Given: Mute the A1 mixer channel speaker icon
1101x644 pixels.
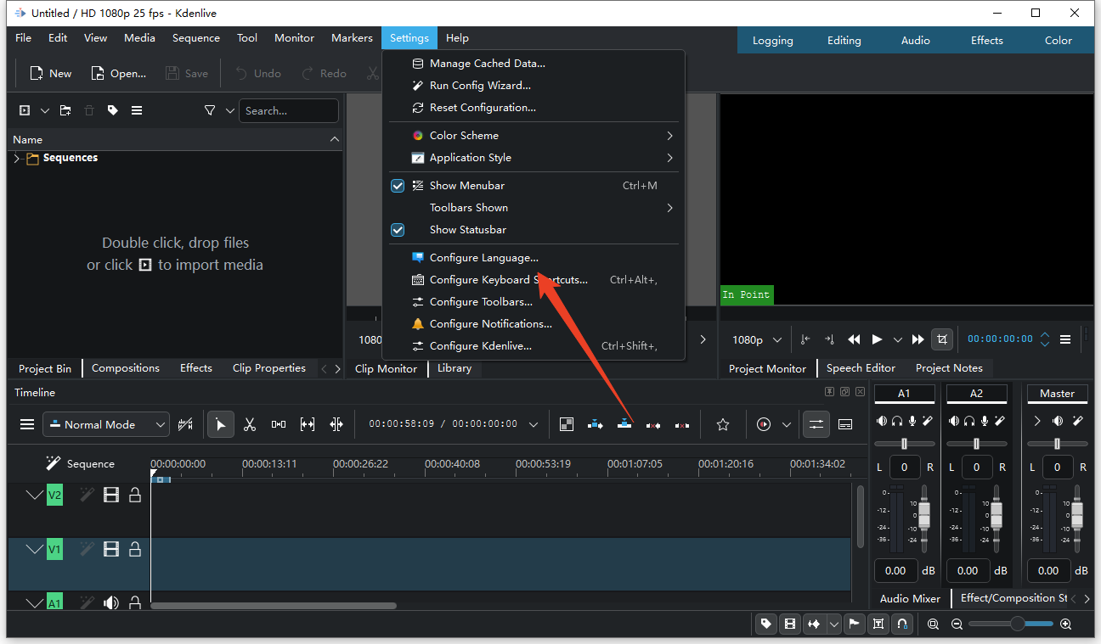Looking at the screenshot, I should 882,421.
